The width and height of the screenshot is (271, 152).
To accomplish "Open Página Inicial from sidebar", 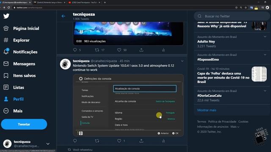I will (x=21, y=28).
